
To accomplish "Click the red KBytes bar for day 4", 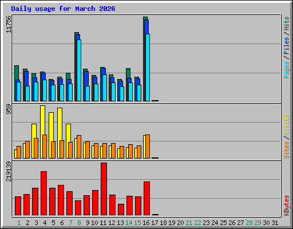I will [43, 194].
